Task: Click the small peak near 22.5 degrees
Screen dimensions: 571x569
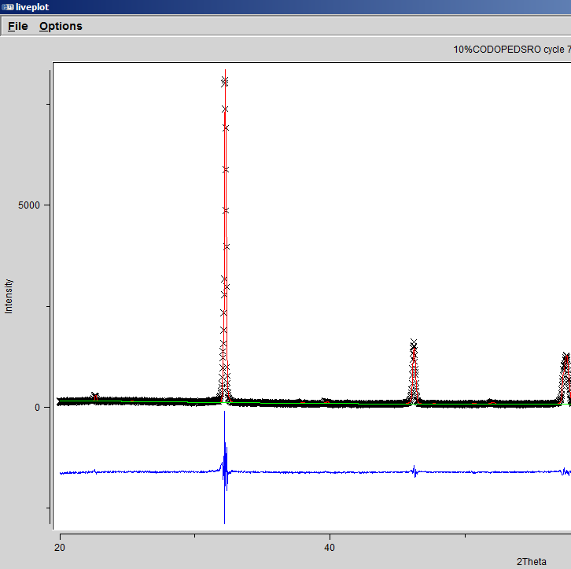Action: coord(94,397)
